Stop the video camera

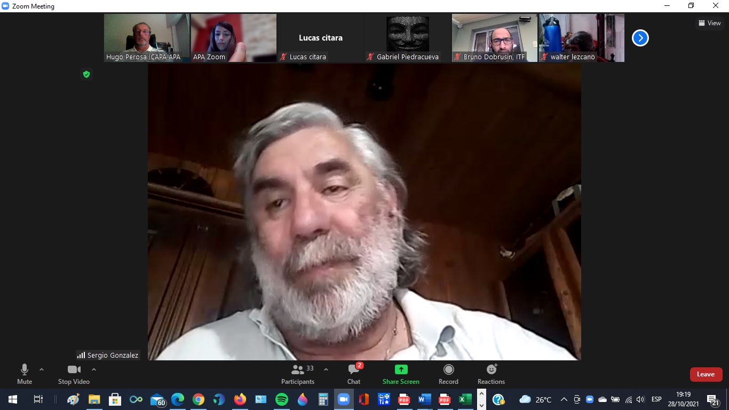pos(74,374)
